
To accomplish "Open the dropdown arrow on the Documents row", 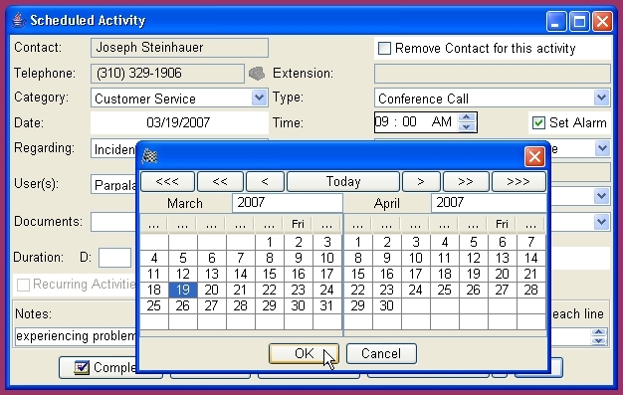I will pos(601,221).
